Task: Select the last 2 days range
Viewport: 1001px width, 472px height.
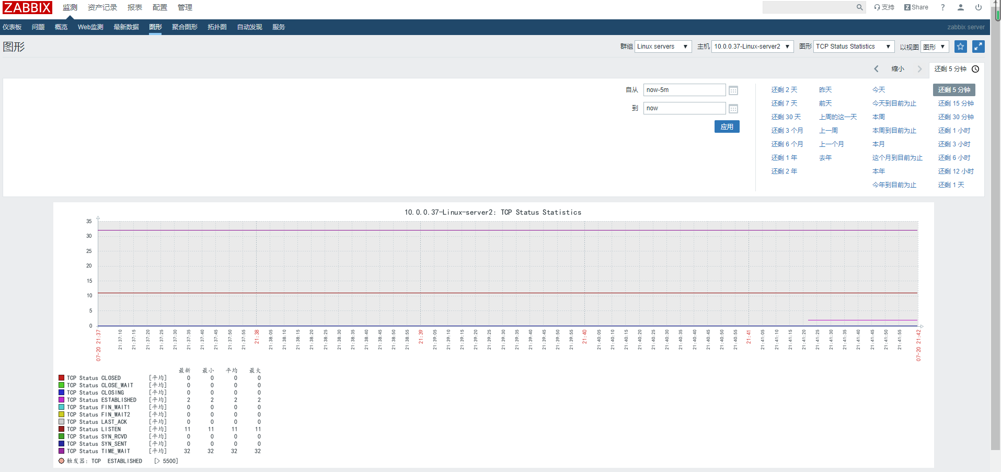Action: point(784,90)
